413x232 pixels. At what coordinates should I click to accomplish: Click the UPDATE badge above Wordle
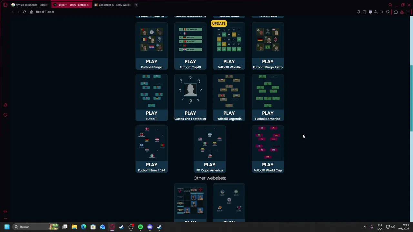[x=219, y=24]
